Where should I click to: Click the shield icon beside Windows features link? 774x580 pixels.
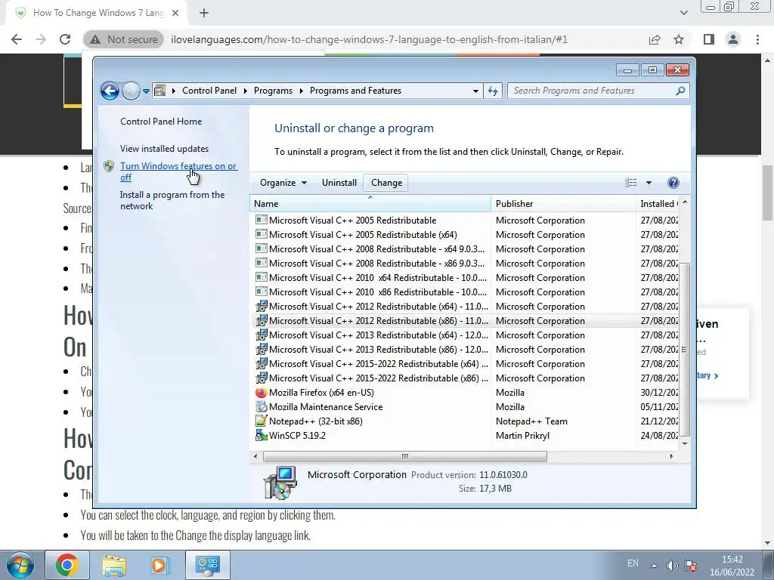coord(109,166)
